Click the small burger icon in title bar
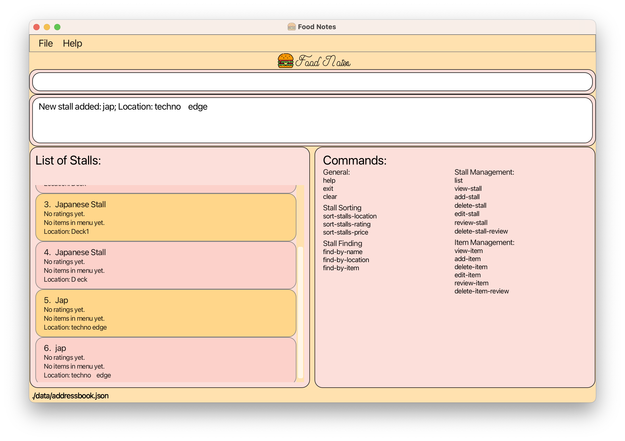625x441 pixels. (x=291, y=27)
